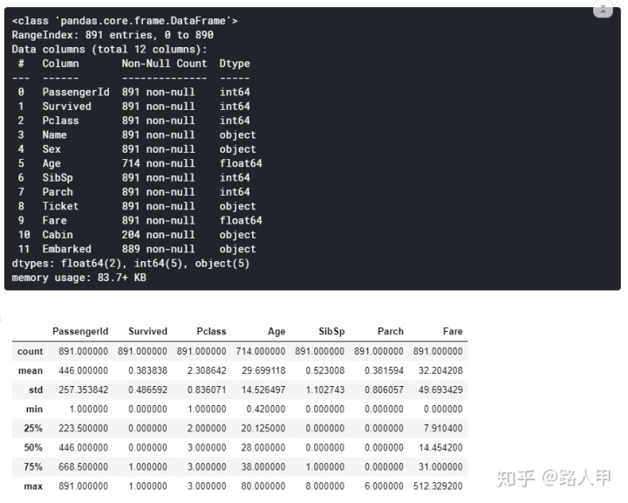Click the PassengerId row in info output

[x=134, y=93]
